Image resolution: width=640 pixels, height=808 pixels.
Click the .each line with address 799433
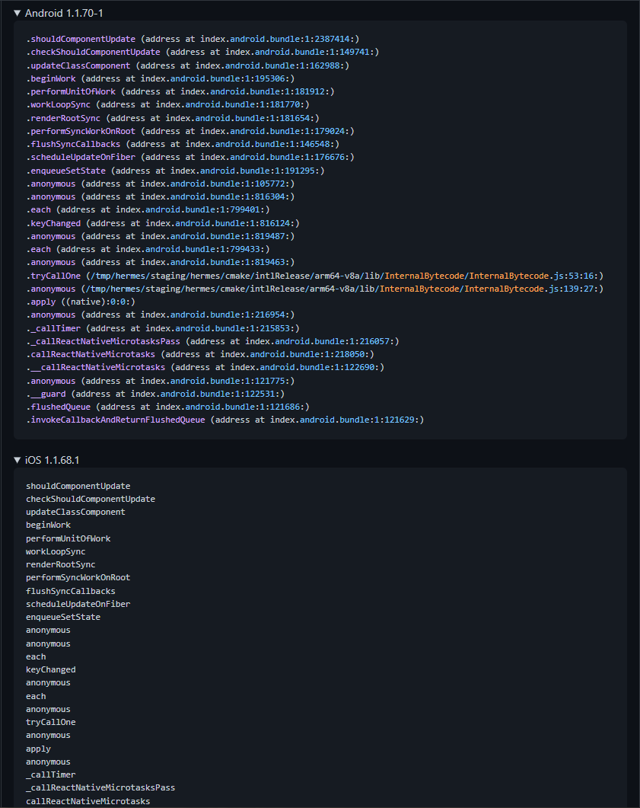point(148,249)
